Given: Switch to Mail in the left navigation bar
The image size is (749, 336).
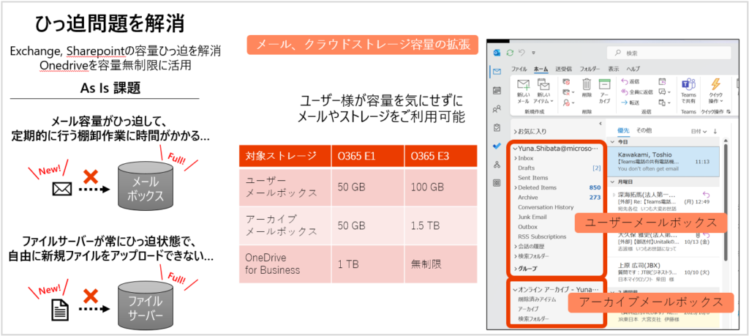Looking at the screenshot, I should pyautogui.click(x=497, y=72).
